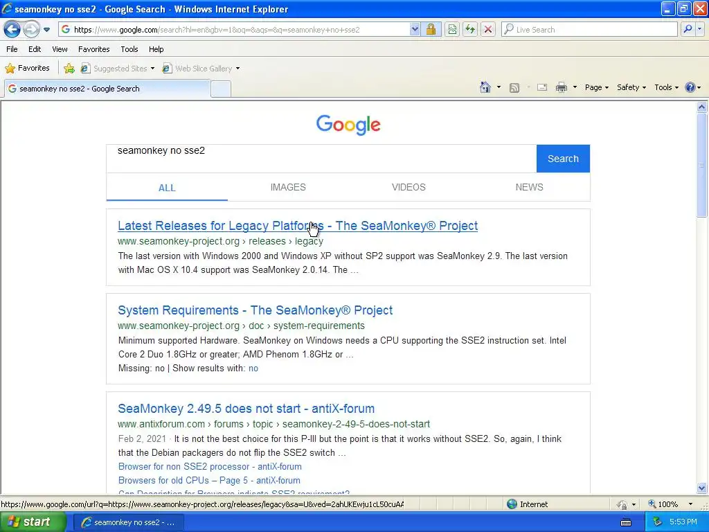709x532 pixels.
Task: Click the 5:53 PM clock
Action: coord(683,522)
